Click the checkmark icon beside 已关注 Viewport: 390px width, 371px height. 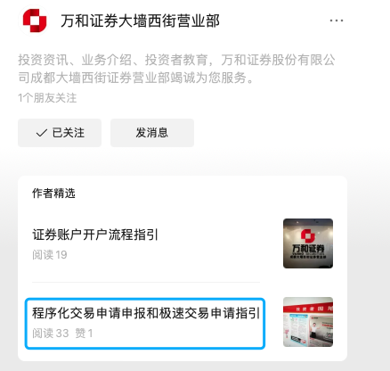pos(42,133)
